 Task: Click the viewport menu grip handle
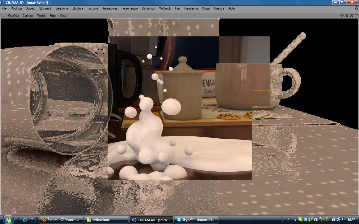coord(3,16)
